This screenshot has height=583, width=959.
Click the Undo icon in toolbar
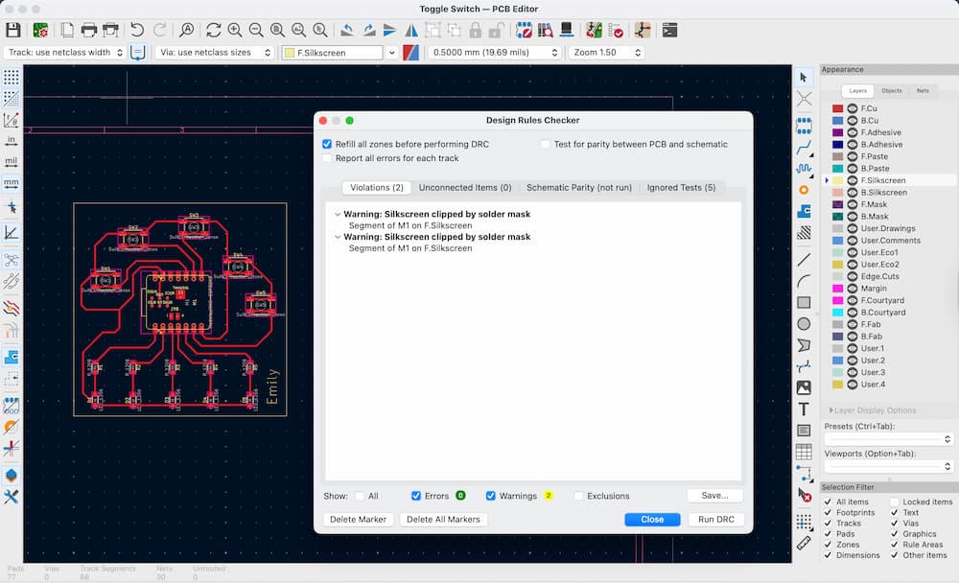pyautogui.click(x=137, y=31)
